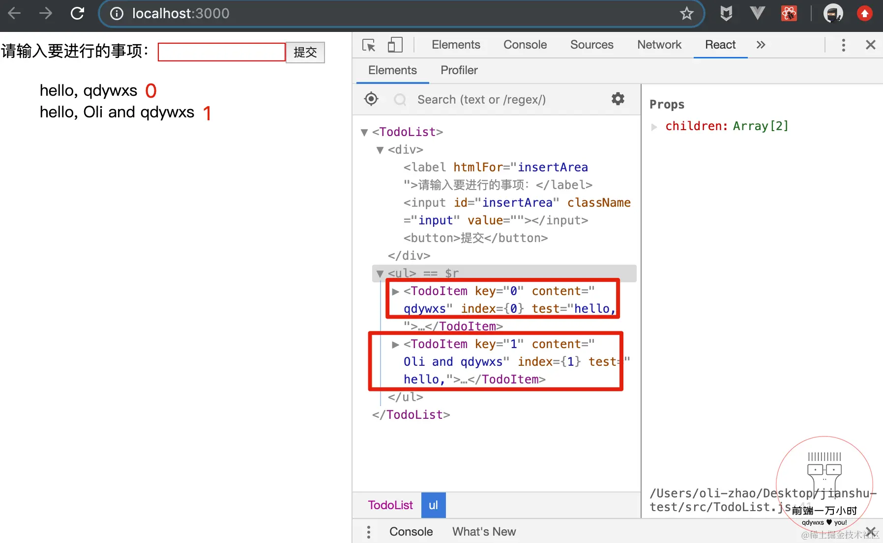Viewport: 883px width, 543px height.
Task: Activate the inspect element picker
Action: pos(369,45)
